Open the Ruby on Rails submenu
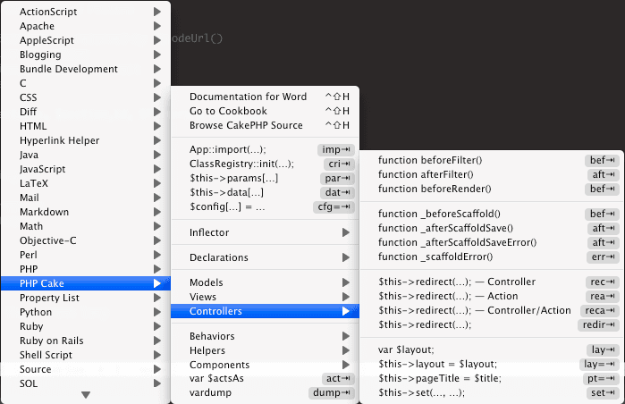Image resolution: width=625 pixels, height=404 pixels. point(86,341)
